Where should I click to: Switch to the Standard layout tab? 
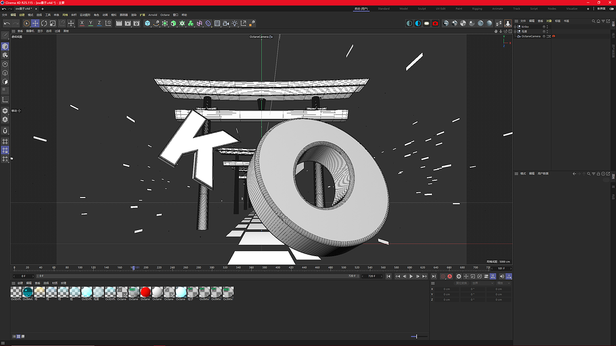click(x=384, y=9)
